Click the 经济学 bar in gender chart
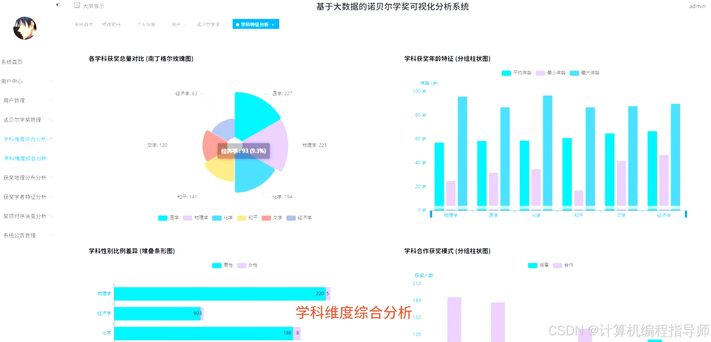The height and width of the screenshot is (342, 711). click(158, 314)
